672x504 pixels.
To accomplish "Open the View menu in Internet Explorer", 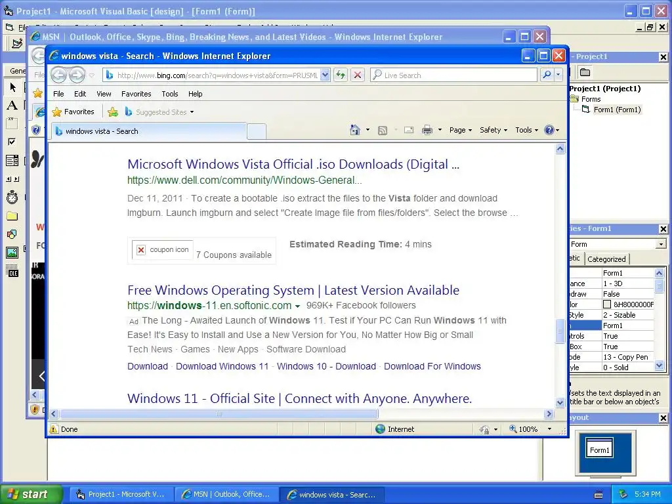I will (x=104, y=94).
